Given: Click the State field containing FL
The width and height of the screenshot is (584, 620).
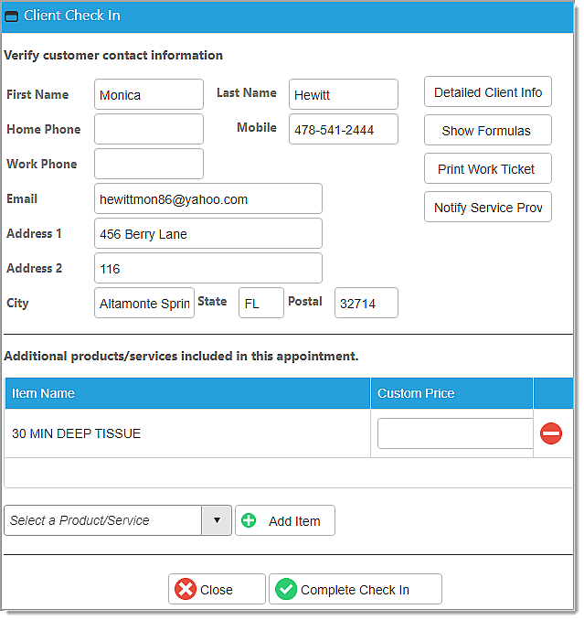Looking at the screenshot, I should pos(261,303).
